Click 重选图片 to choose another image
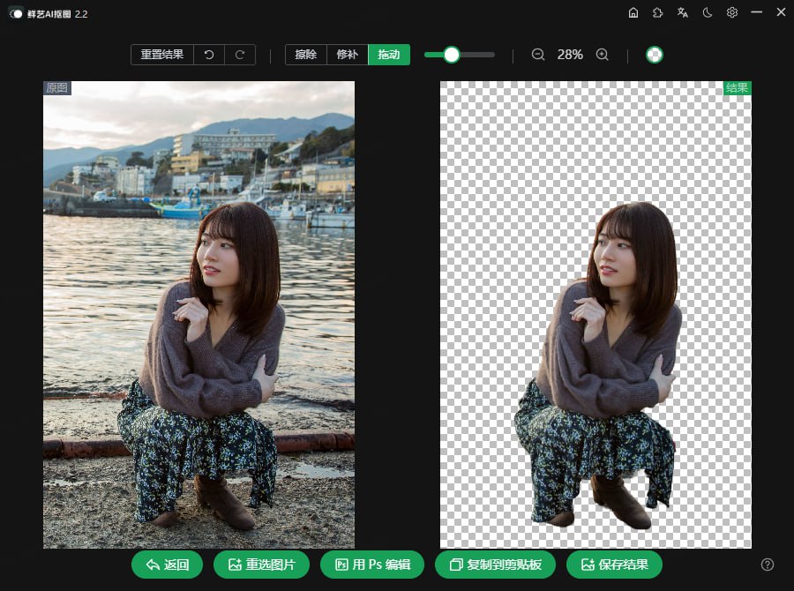The height and width of the screenshot is (591, 794). click(261, 565)
